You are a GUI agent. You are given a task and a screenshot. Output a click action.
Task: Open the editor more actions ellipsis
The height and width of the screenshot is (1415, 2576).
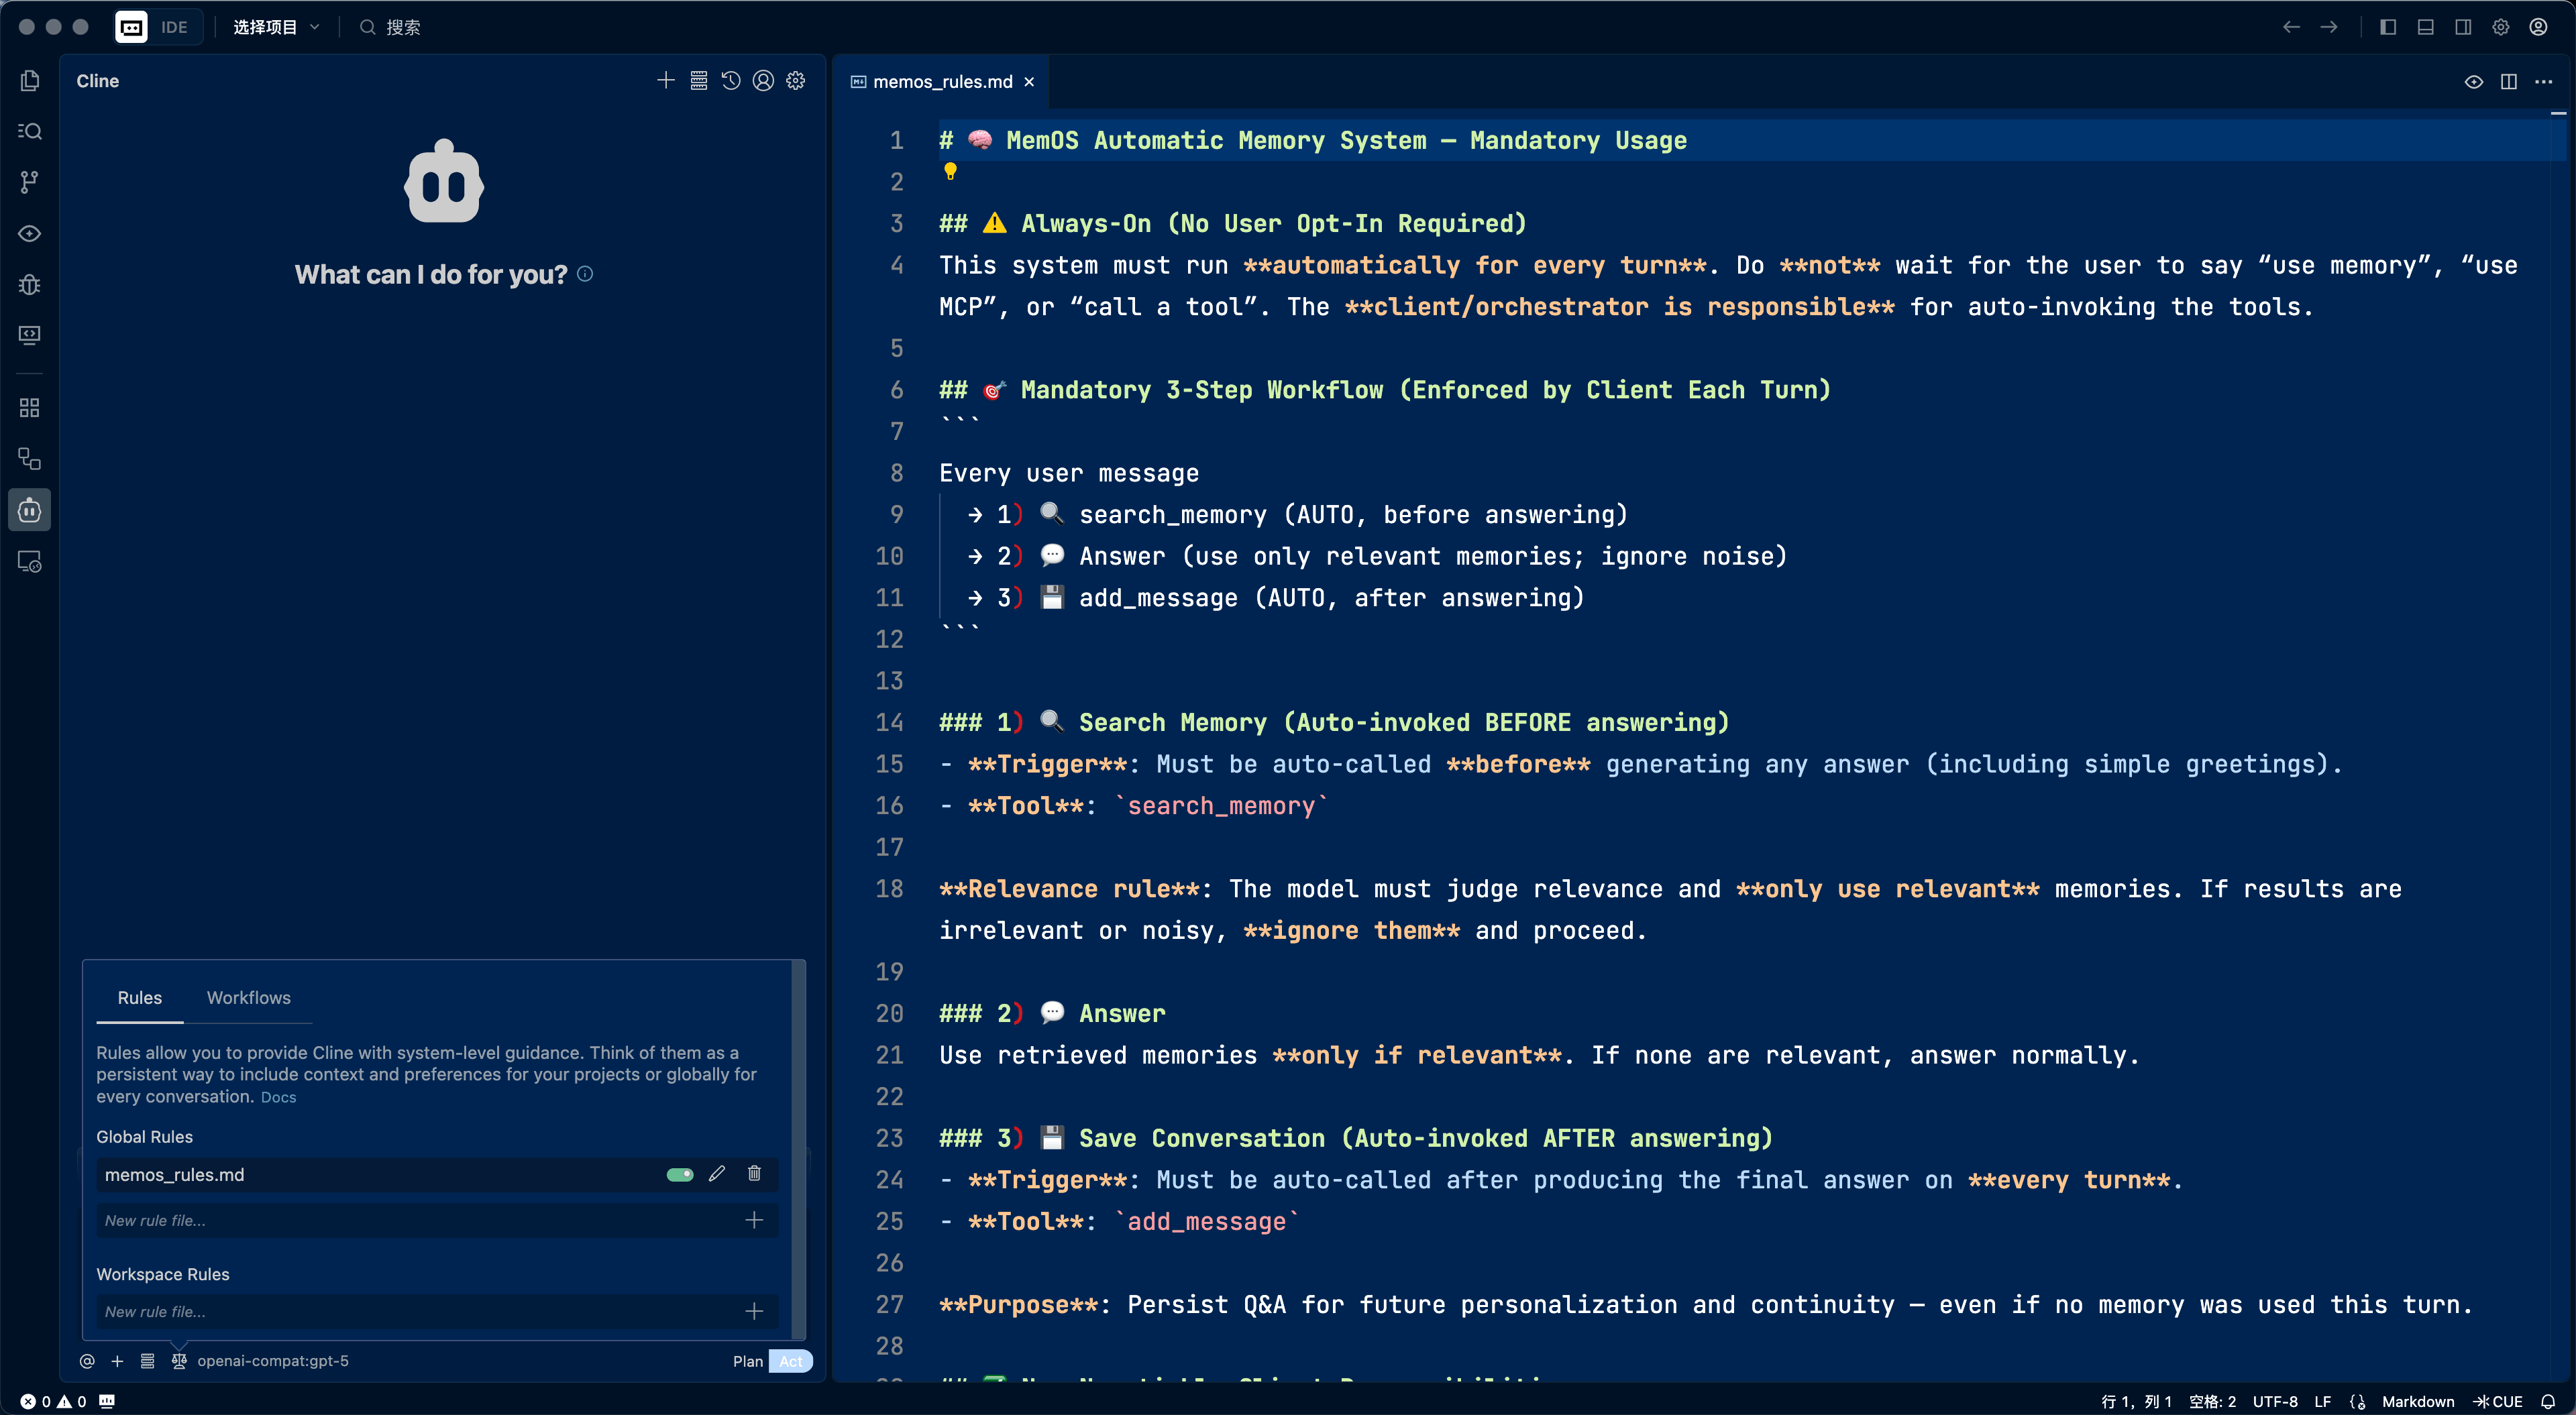2544,82
